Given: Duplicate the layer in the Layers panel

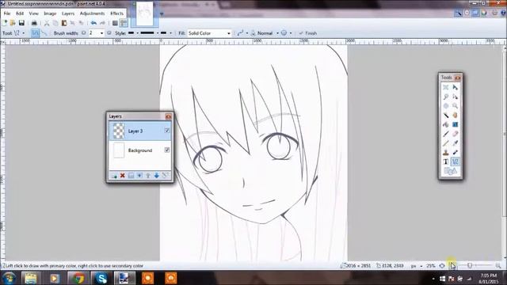Looking at the screenshot, I should (x=131, y=176).
